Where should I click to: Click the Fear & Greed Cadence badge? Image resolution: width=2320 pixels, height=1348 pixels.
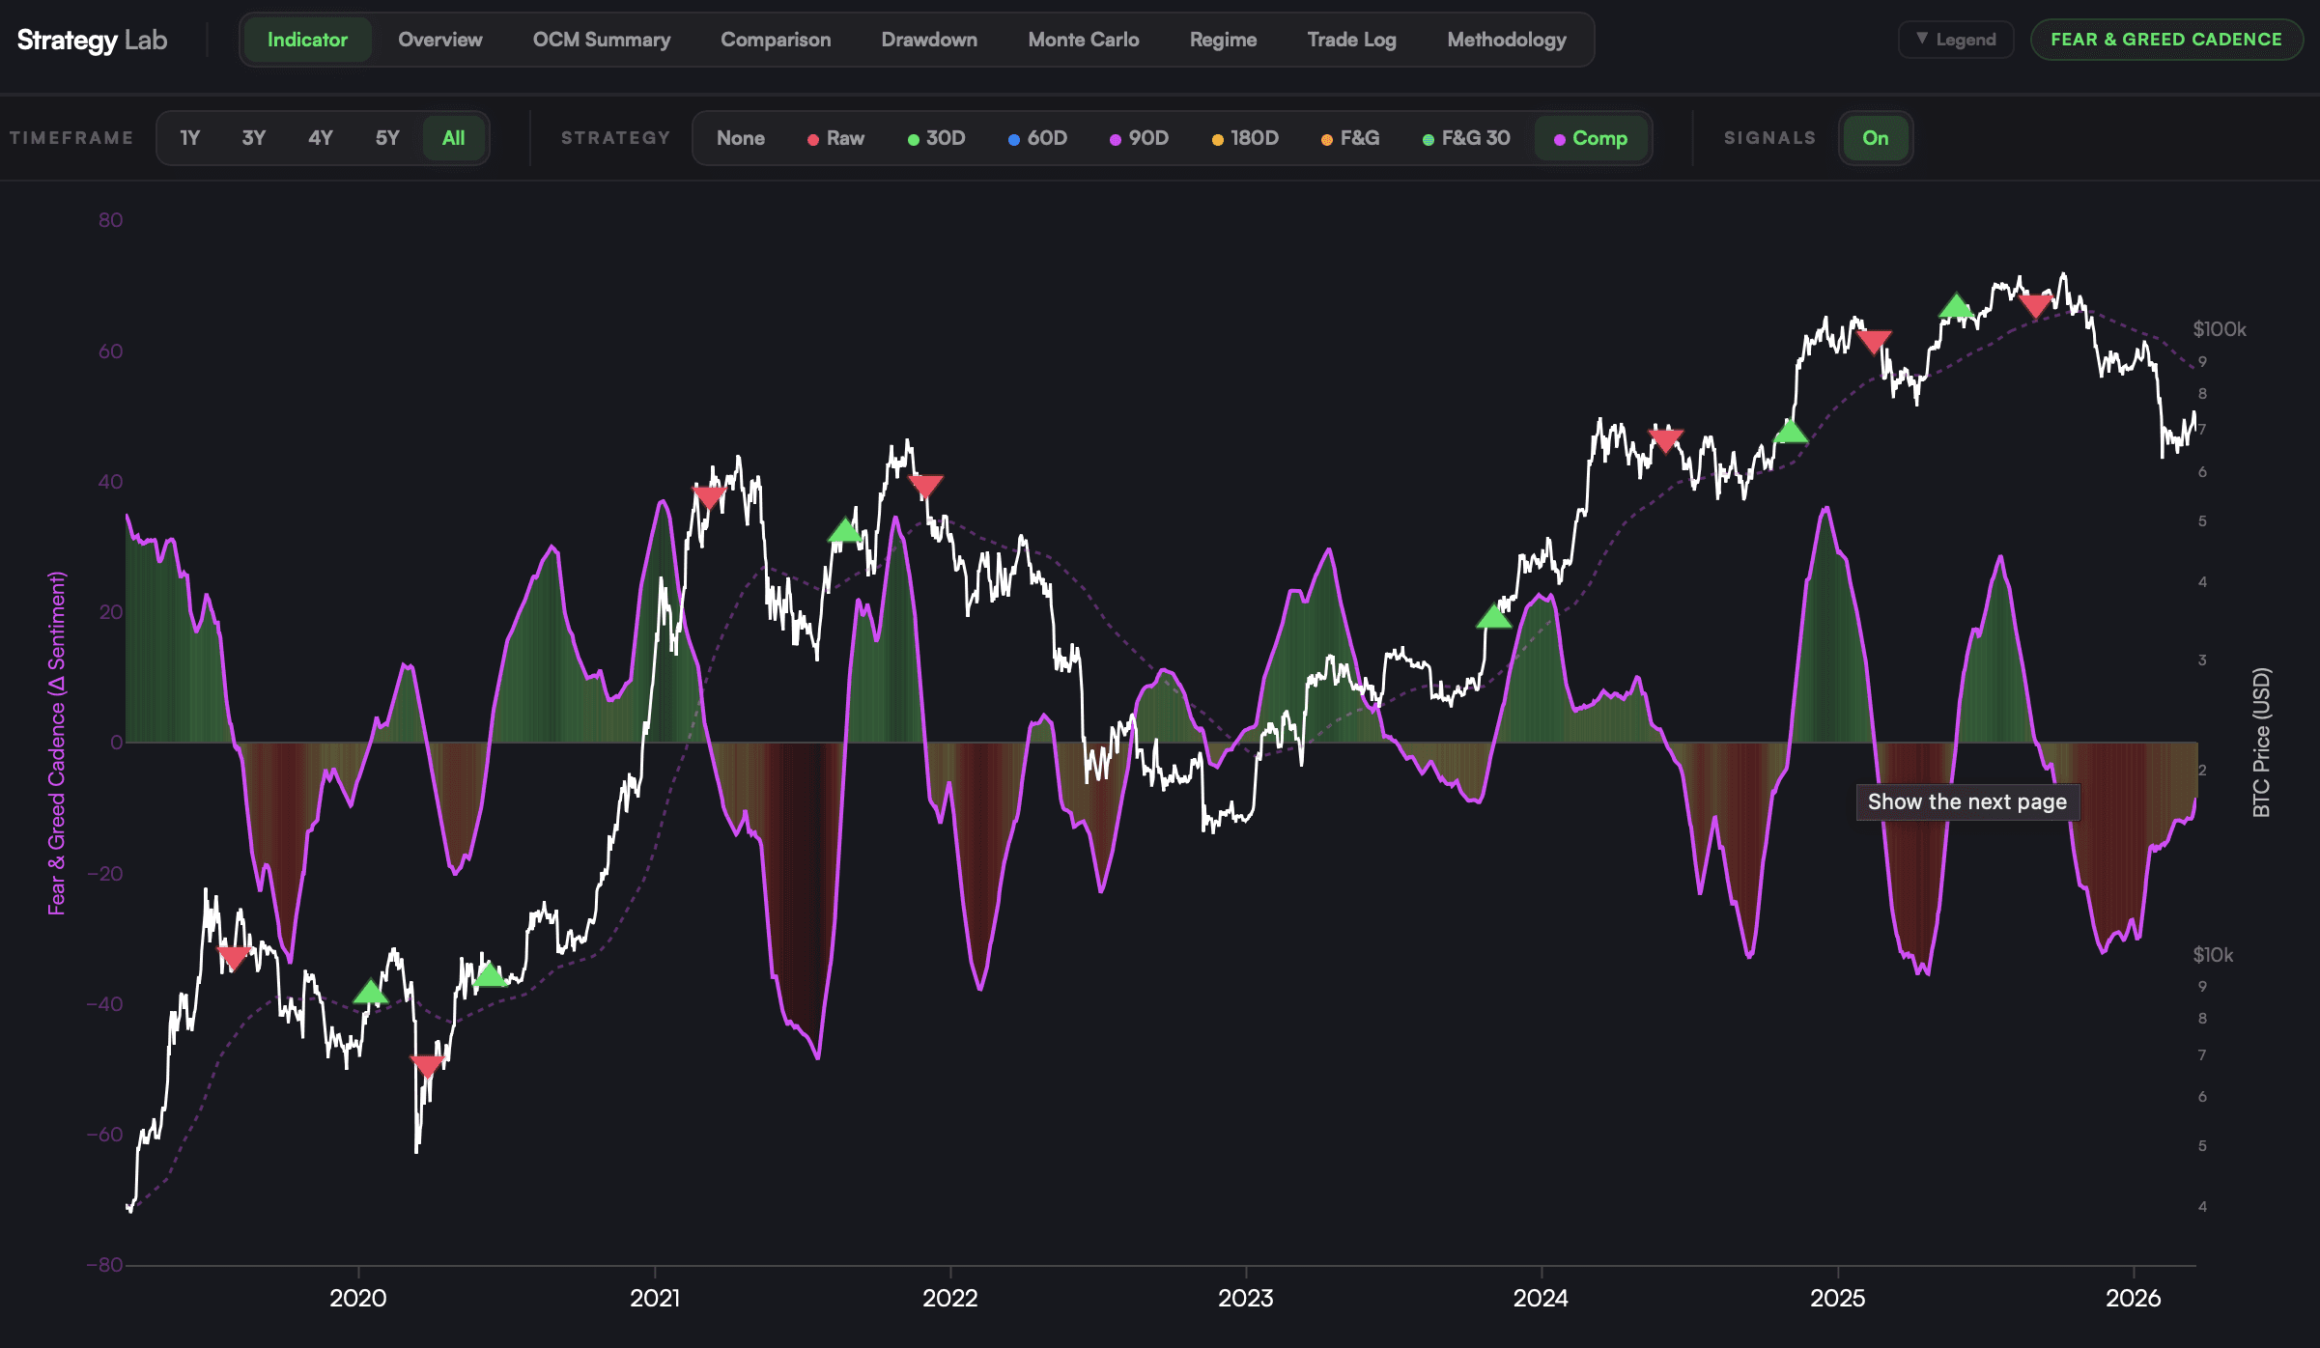point(2165,40)
